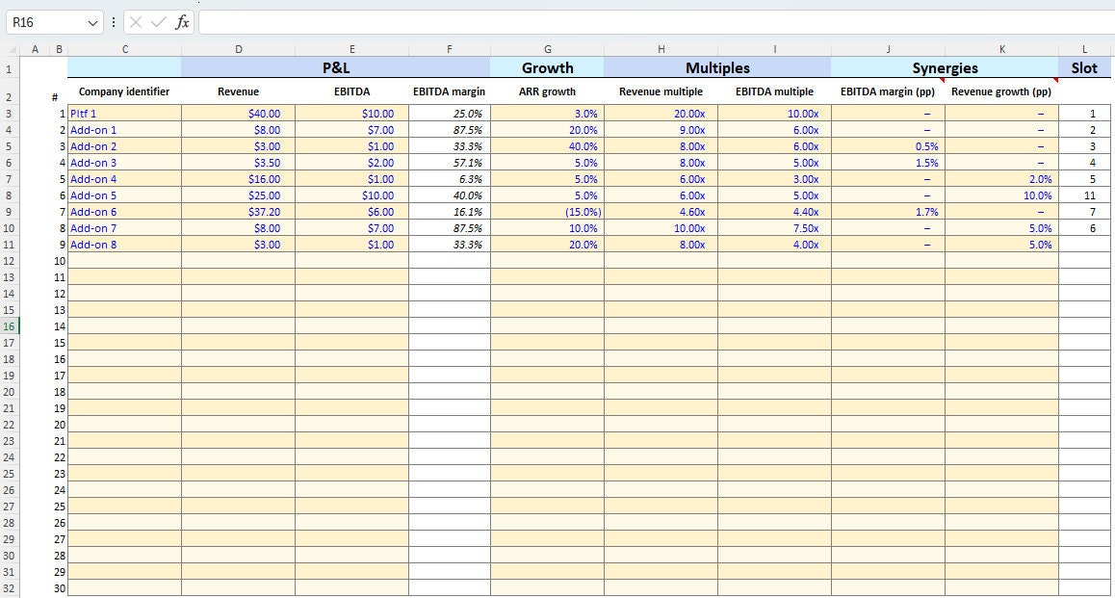Image resolution: width=1115 pixels, height=598 pixels.
Task: Select the $40.00 Revenue cell for Pltf 1
Action: (x=239, y=114)
